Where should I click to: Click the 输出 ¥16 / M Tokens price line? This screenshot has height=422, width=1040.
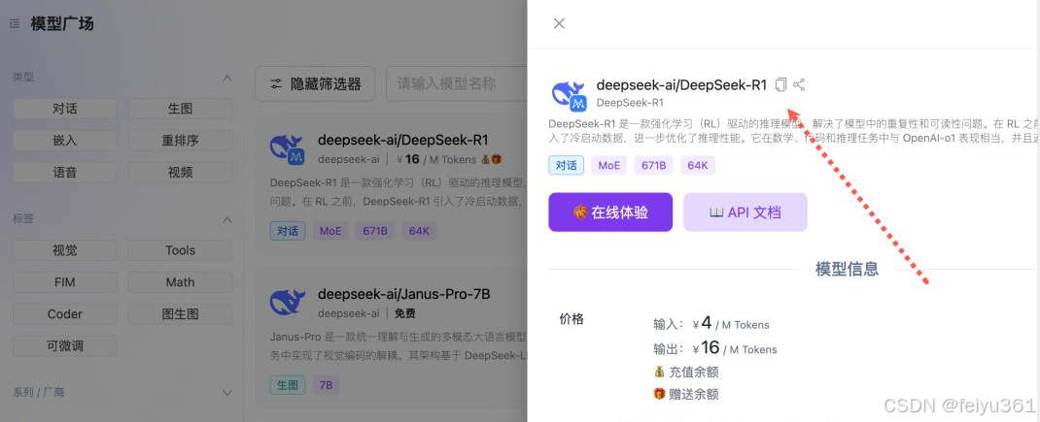coord(715,348)
